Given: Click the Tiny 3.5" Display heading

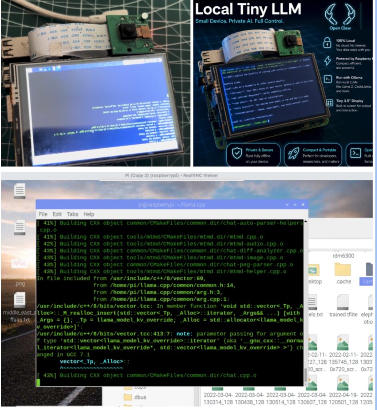Looking at the screenshot, I should coord(349,101).
